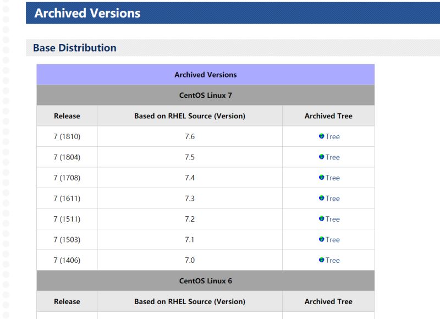The image size is (440, 319).
Task: Click the globe icon in the 7 (1611) row
Action: 322,198
